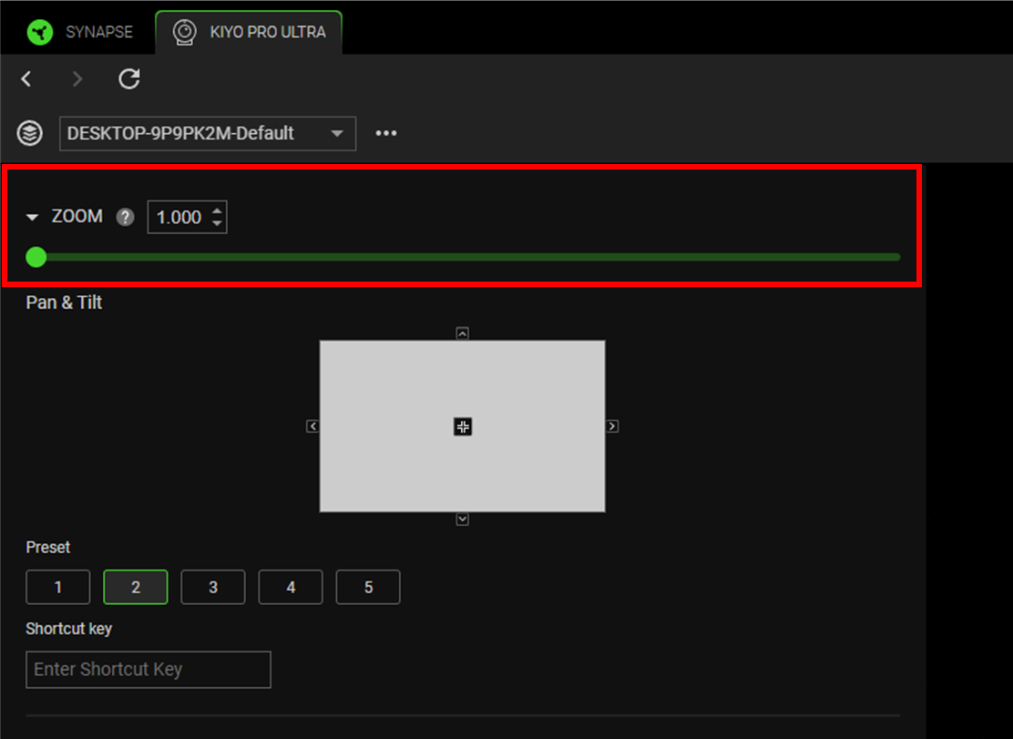Increase zoom value with the stepper arrow
This screenshot has height=739, width=1013.
216,211
